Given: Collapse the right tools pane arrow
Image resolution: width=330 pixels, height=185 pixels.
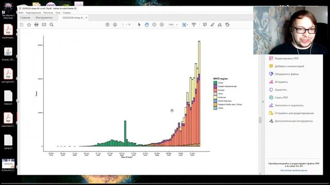Looking at the screenshot, I should click(x=262, y=102).
